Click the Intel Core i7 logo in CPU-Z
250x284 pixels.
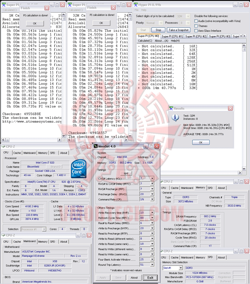78,169
